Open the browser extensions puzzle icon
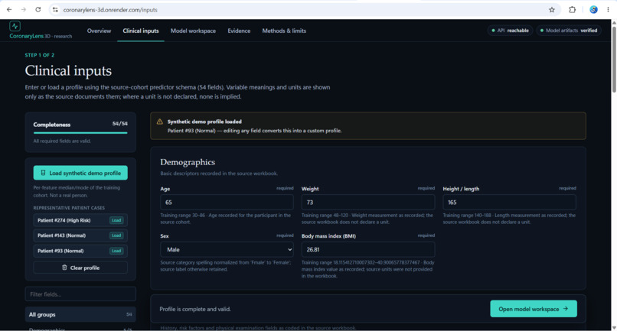617x331 pixels. [x=572, y=10]
